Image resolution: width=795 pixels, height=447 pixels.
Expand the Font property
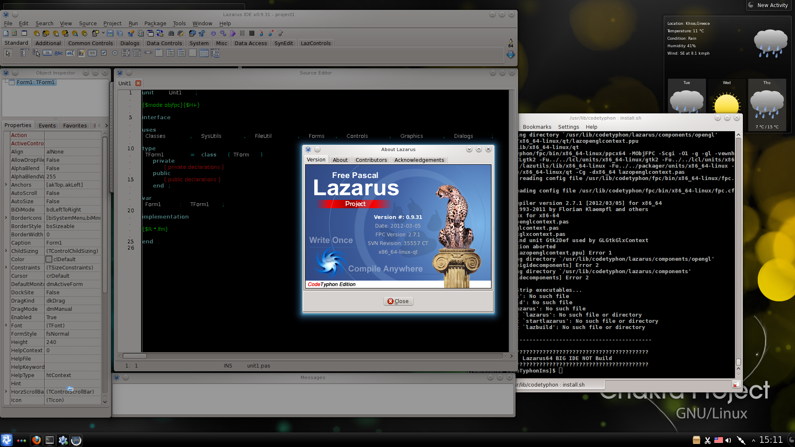pyautogui.click(x=6, y=325)
